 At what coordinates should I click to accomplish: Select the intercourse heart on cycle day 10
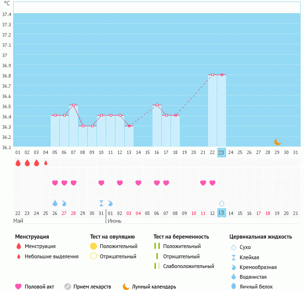[x=101, y=183]
